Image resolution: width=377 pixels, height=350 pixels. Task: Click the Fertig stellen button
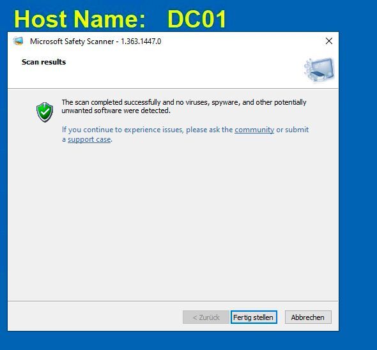[254, 317]
